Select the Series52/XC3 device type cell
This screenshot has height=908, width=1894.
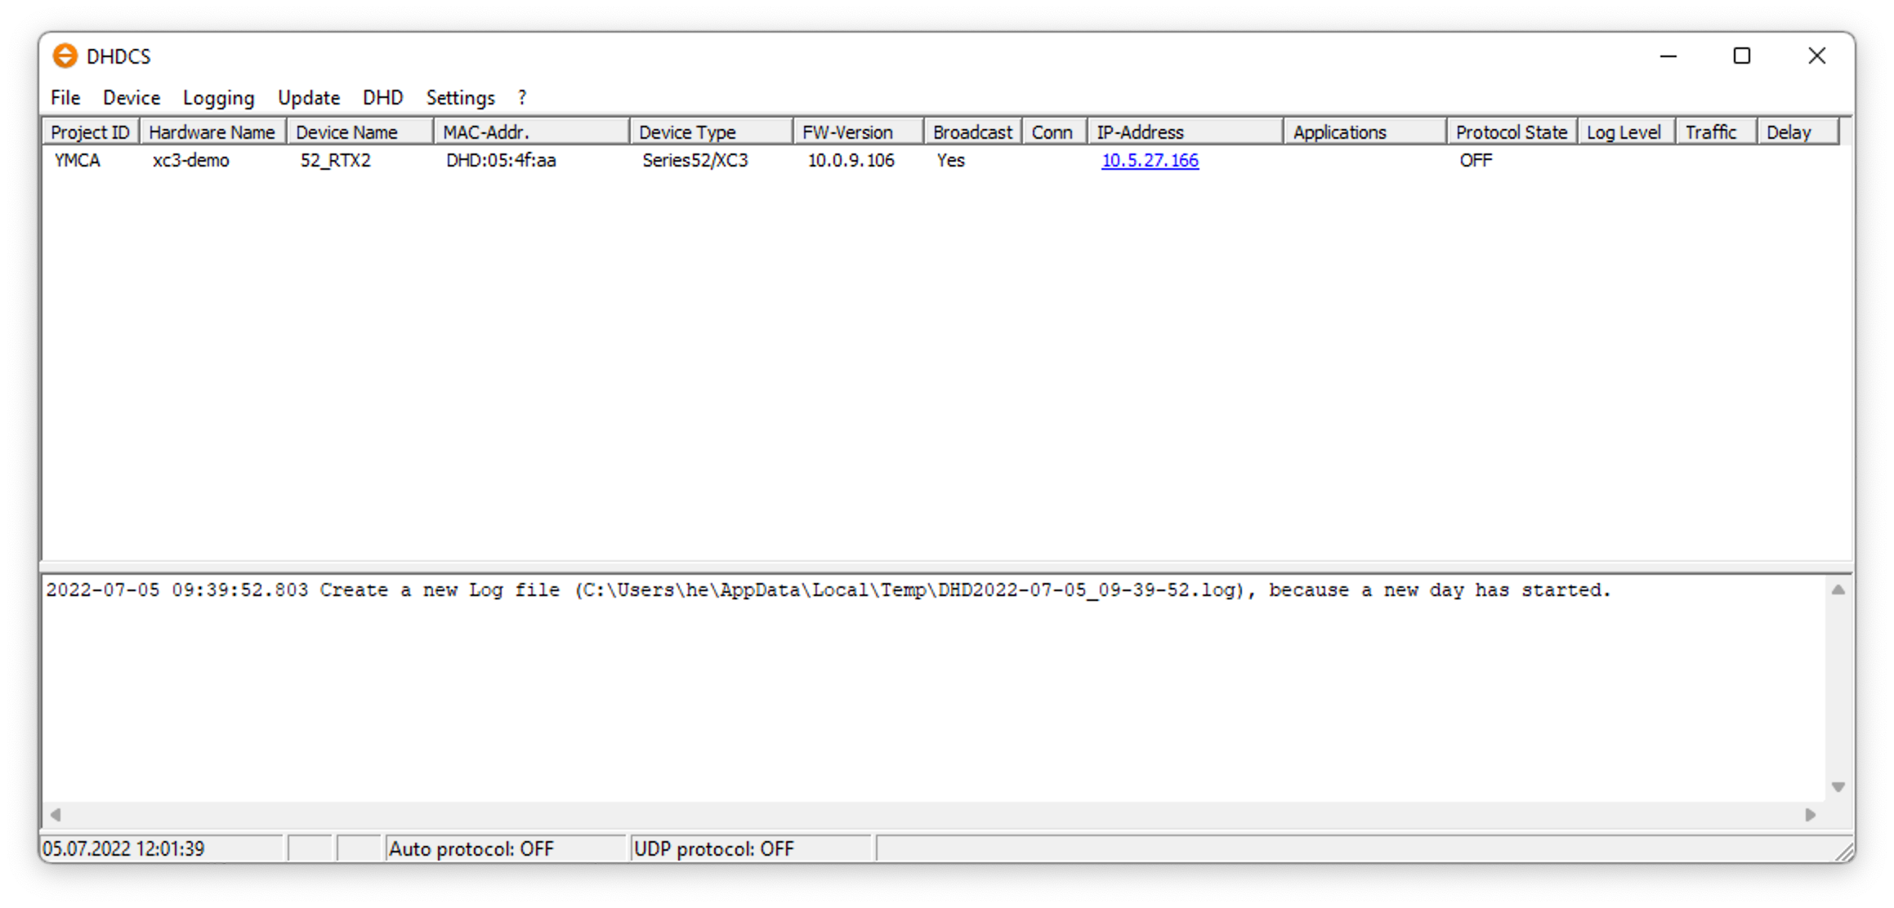coord(695,160)
